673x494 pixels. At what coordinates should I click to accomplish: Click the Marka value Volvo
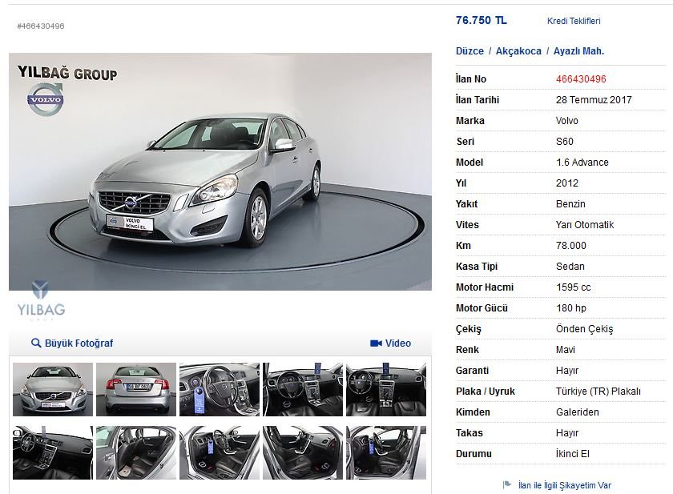(x=567, y=121)
